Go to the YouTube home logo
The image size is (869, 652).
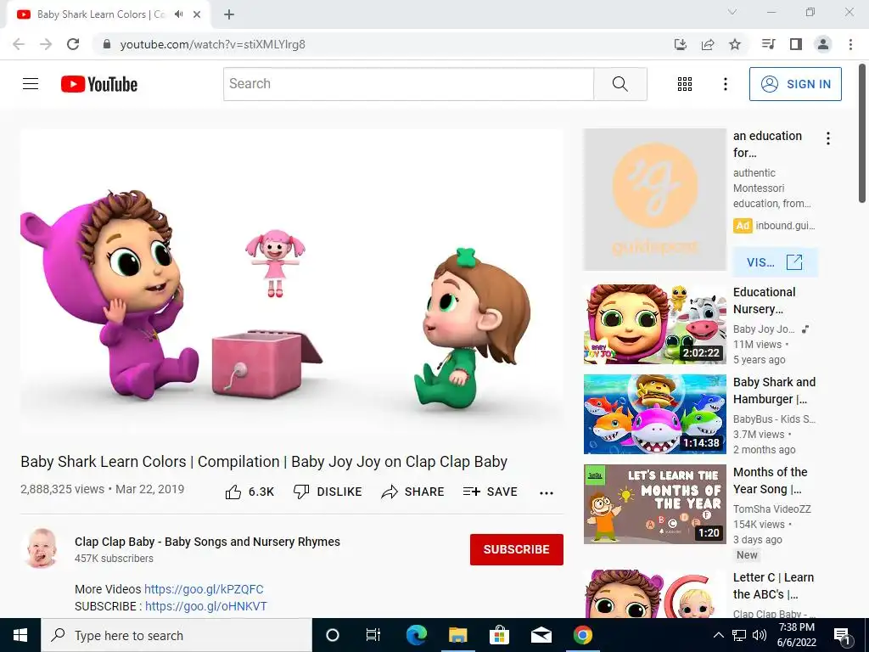(99, 84)
